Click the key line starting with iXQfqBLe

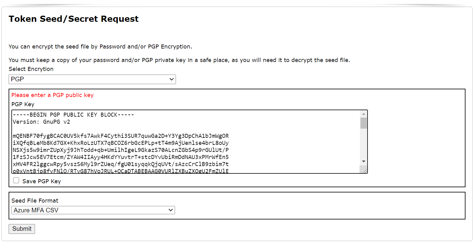[121, 143]
